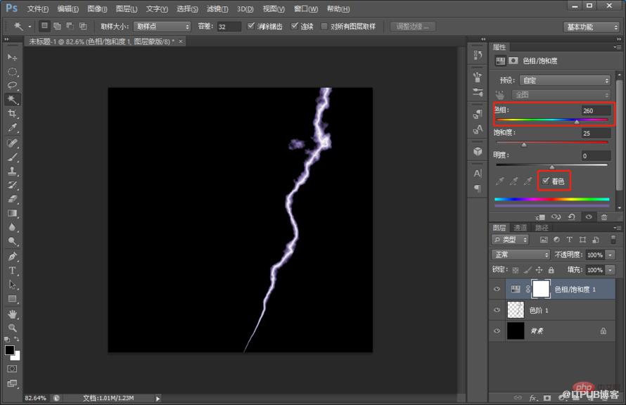This screenshot has height=405, width=626.
Task: Enable 对所有图层取样 checkbox
Action: point(324,26)
